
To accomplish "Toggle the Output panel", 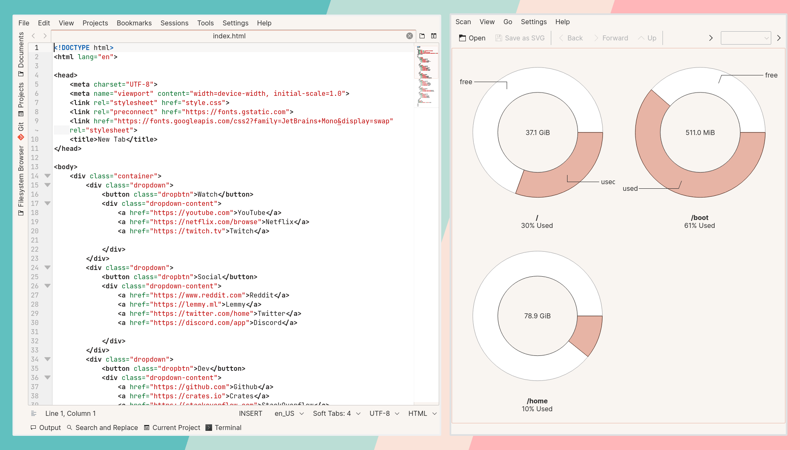I will pos(46,427).
